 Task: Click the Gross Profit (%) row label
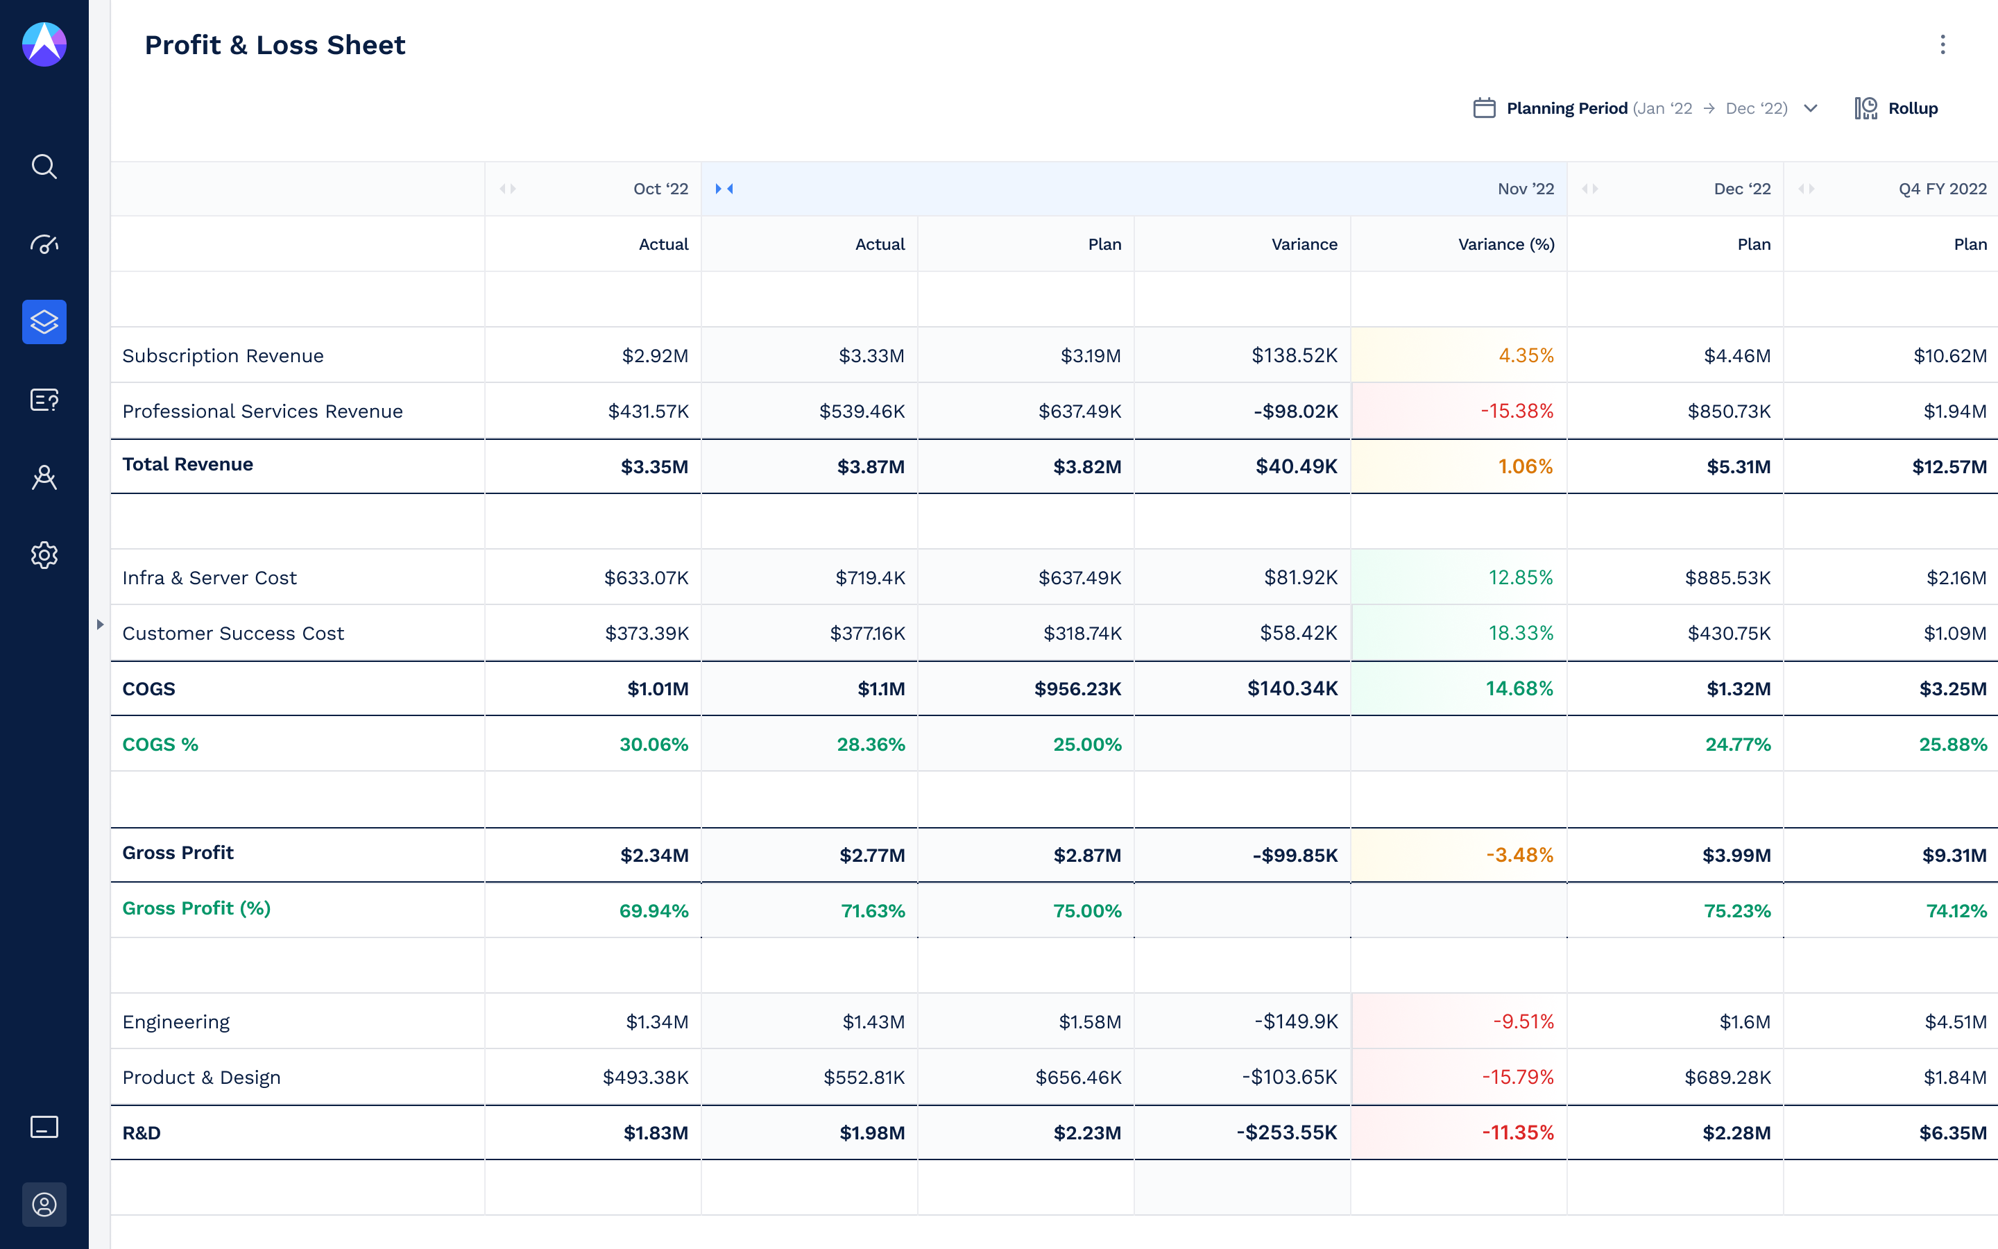pyautogui.click(x=196, y=909)
